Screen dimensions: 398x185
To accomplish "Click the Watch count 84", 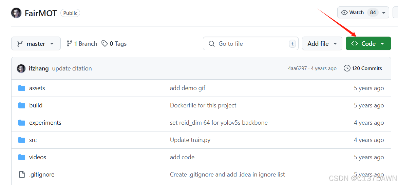I will 373,13.
